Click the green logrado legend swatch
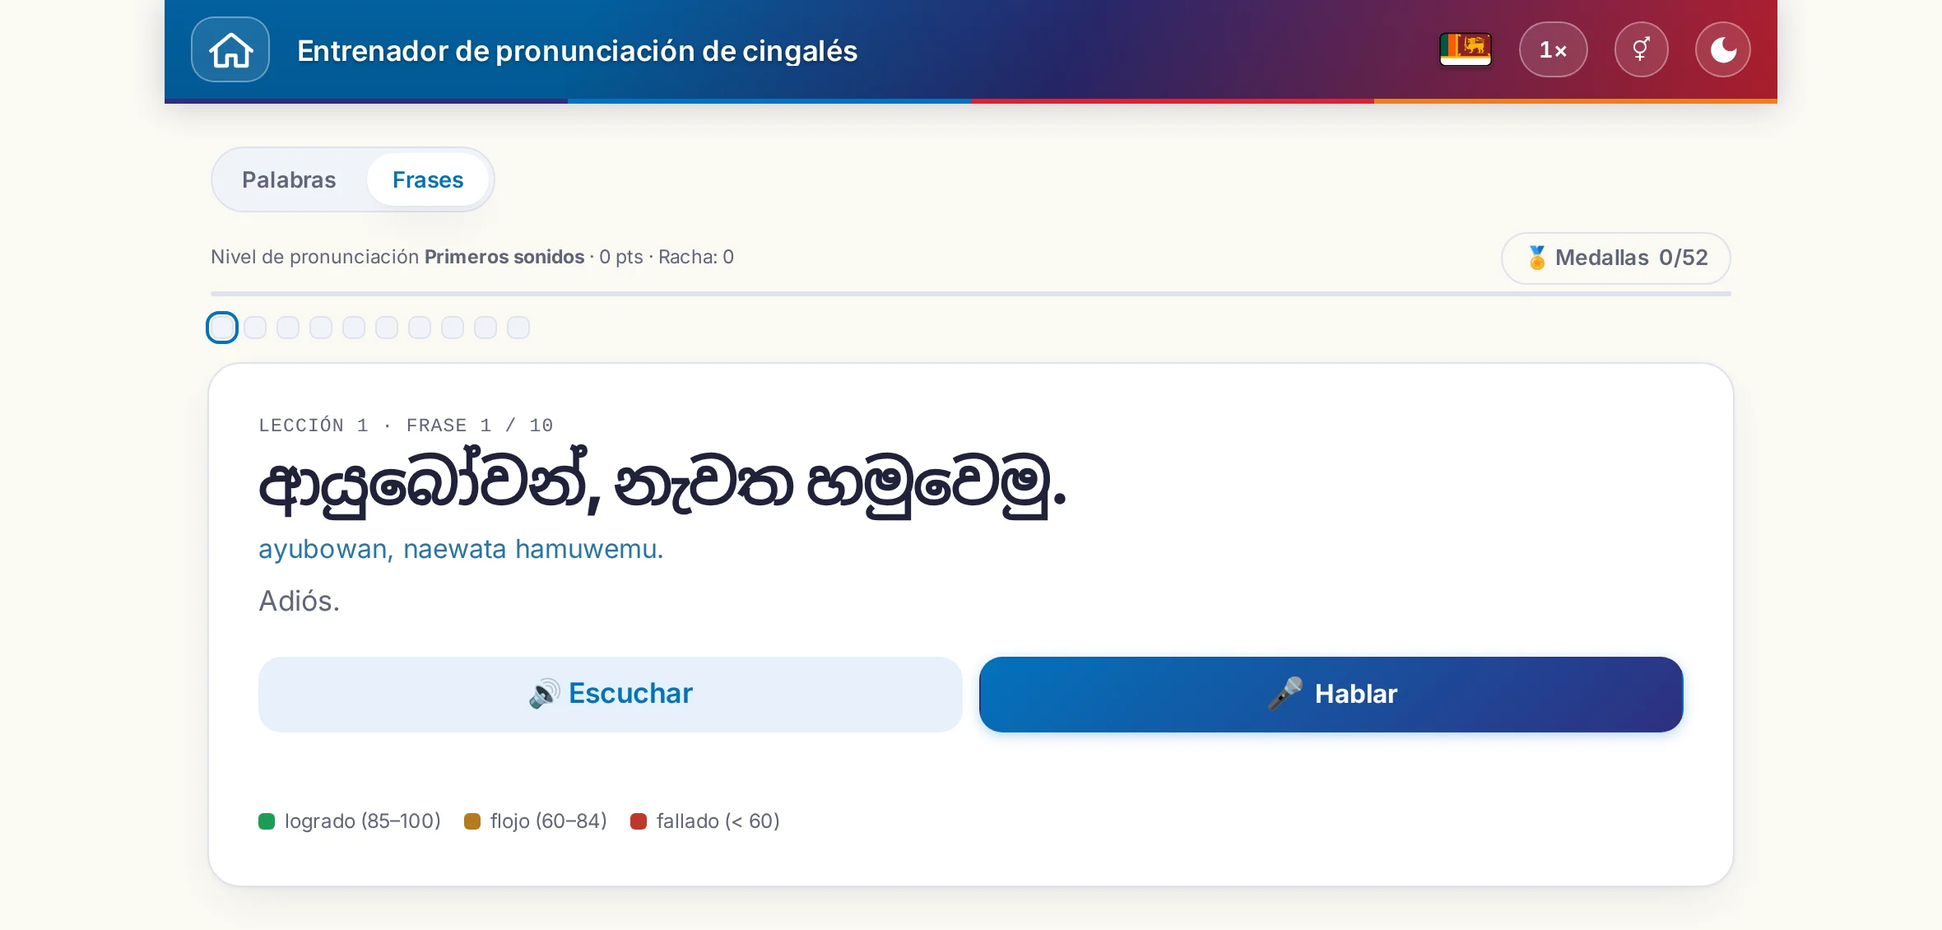 coord(267,821)
